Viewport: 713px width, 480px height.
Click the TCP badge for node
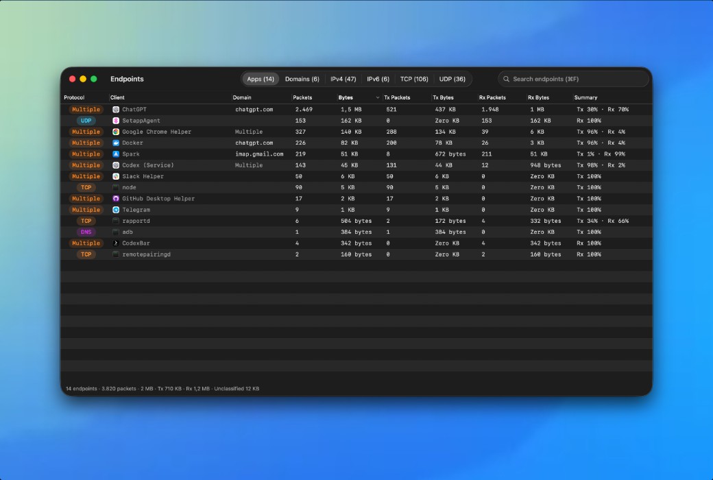[x=86, y=187]
